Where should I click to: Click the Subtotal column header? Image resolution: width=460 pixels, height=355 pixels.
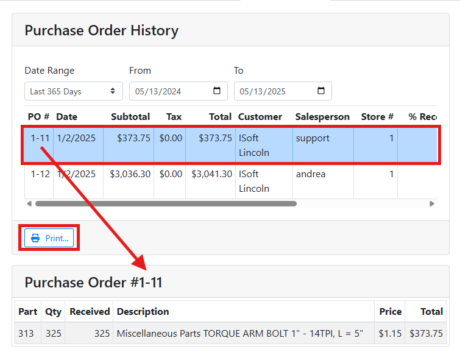[x=130, y=116]
